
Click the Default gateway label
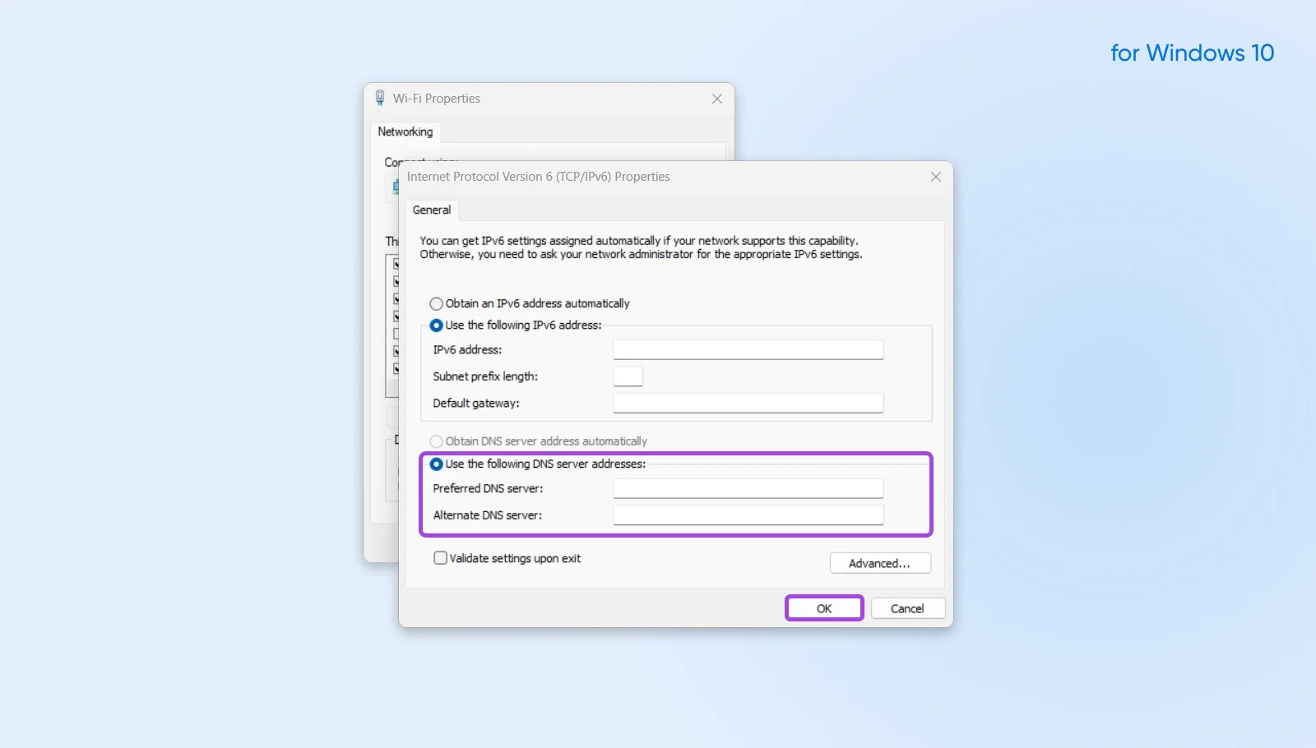tap(476, 403)
